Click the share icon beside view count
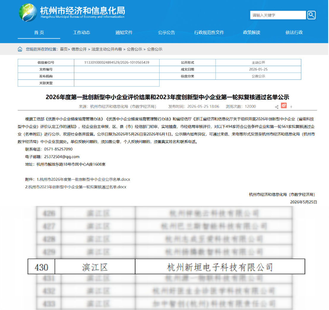Screen dimensions: 329x310 click(276, 107)
